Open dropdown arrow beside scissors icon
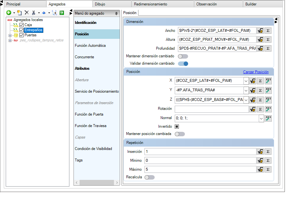296x199 pixels. tap(39, 13)
